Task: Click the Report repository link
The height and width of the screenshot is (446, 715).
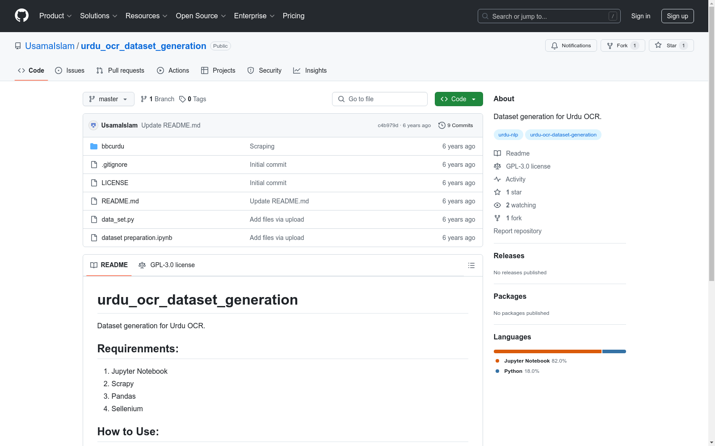Action: (x=517, y=231)
